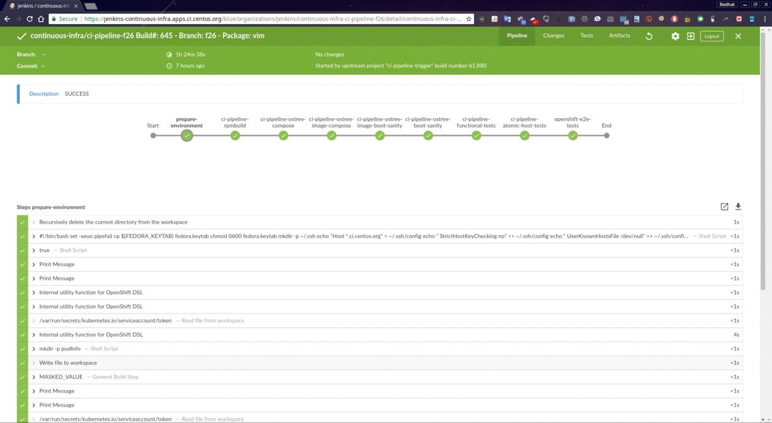Select the ci-pipeline-ostree-image-boot-sanity stage node
The width and height of the screenshot is (772, 423).
(380, 135)
